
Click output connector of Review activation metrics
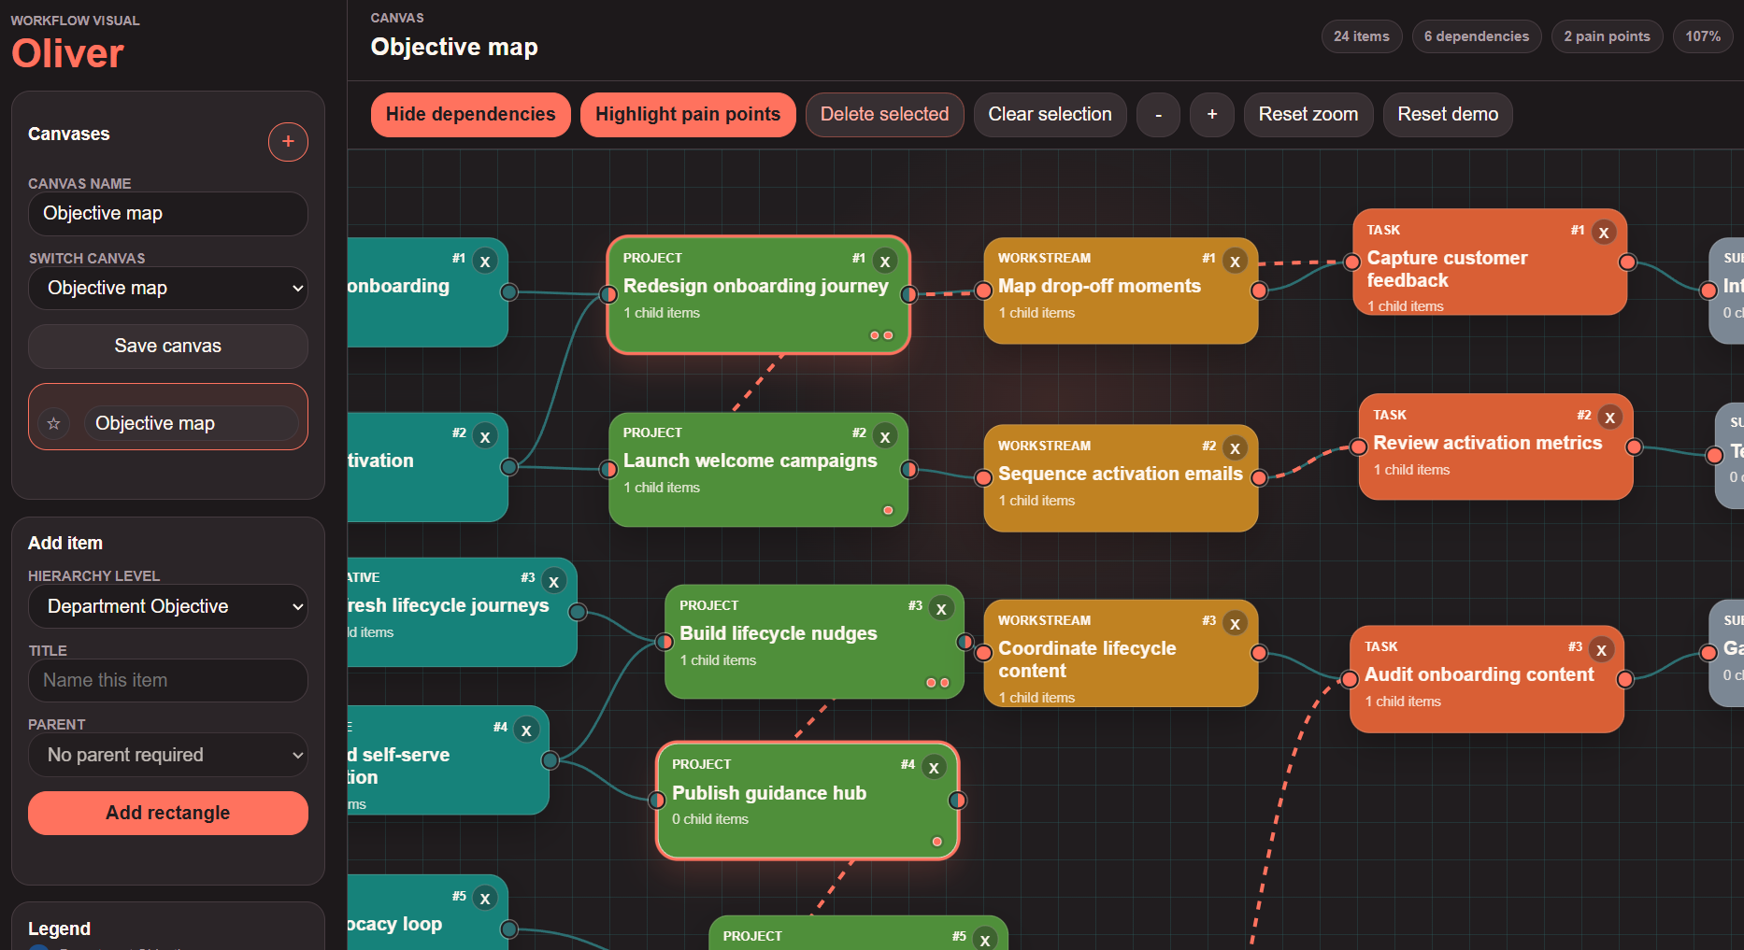pyautogui.click(x=1634, y=447)
